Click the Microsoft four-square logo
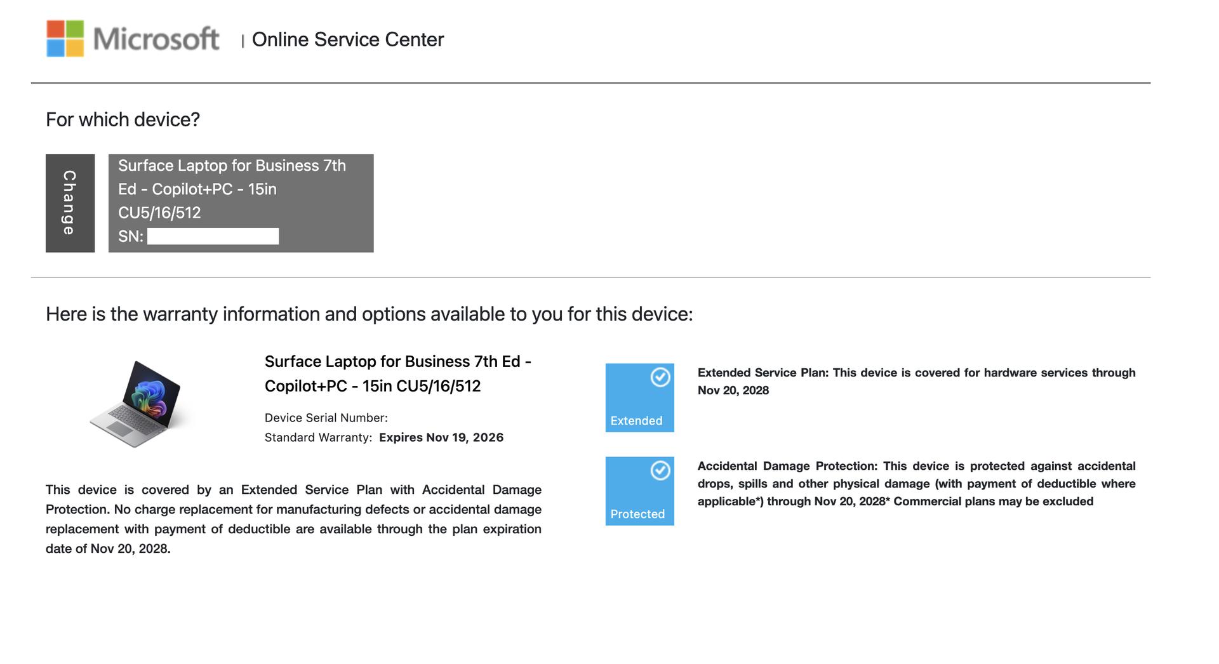Image resolution: width=1219 pixels, height=664 pixels. point(65,39)
